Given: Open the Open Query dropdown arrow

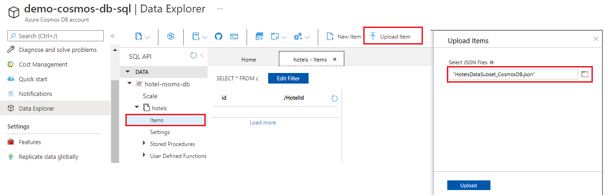Looking at the screenshot, I should click(x=284, y=37).
